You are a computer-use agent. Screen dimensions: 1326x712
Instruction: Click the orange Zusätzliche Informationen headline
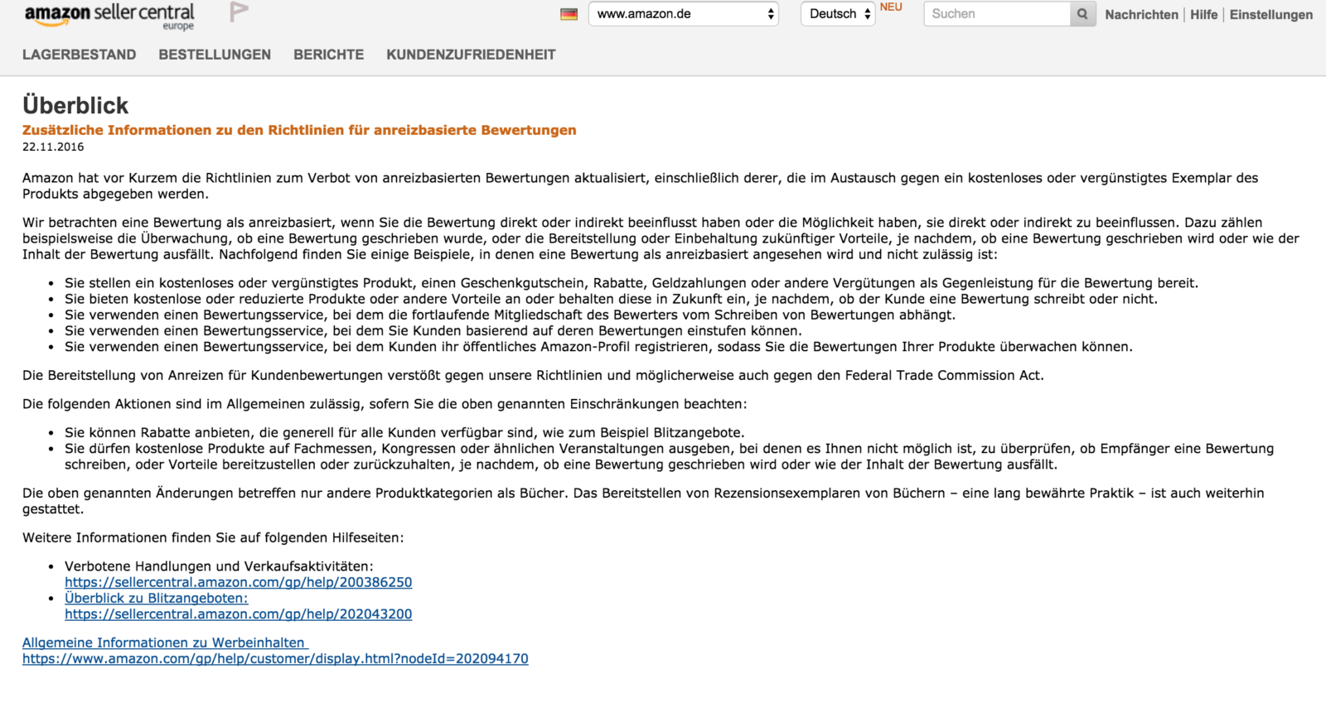(299, 130)
